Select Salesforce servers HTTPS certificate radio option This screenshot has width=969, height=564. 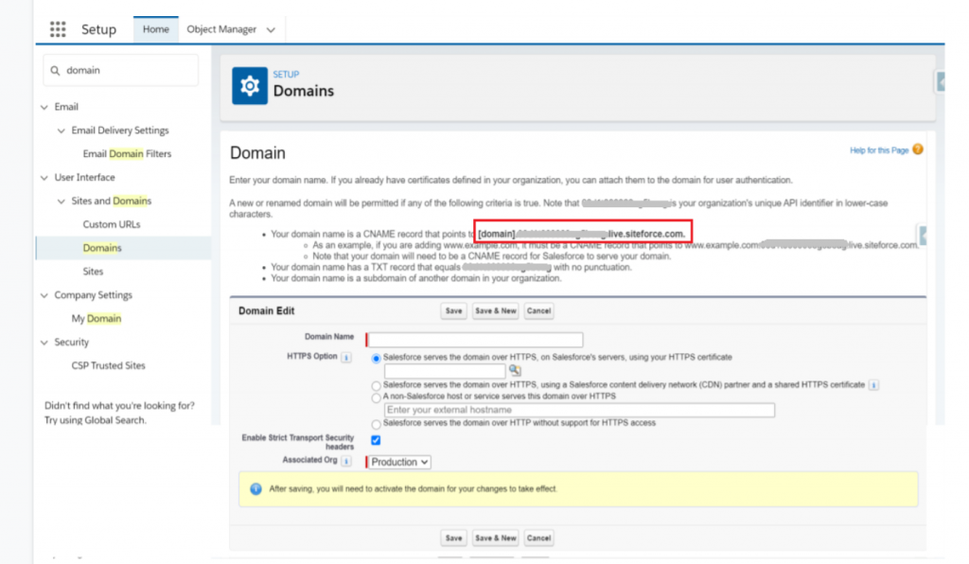(377, 358)
